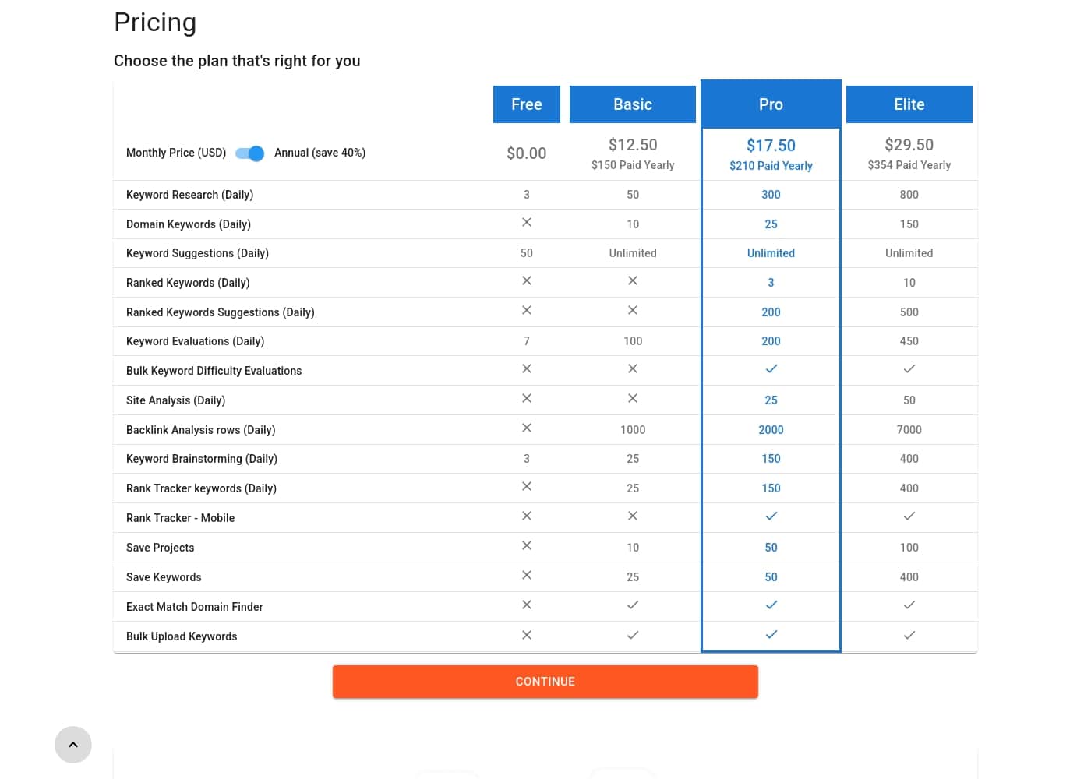Click the Basic 1000 Backlink Analysis value
This screenshot has height=779, width=1091.
[x=633, y=430]
